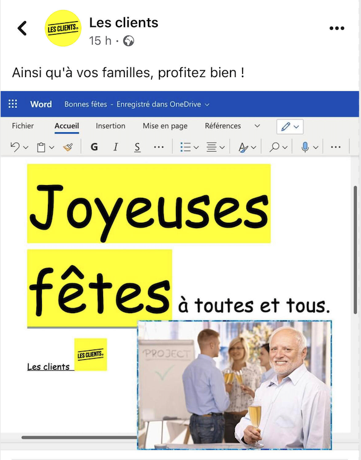Expand the Undo dropdown arrow
Image resolution: width=361 pixels, height=460 pixels.
(26, 147)
